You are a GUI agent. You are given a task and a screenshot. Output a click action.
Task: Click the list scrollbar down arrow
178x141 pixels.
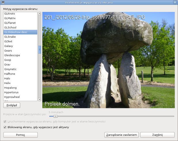pyautogui.click(x=39, y=100)
